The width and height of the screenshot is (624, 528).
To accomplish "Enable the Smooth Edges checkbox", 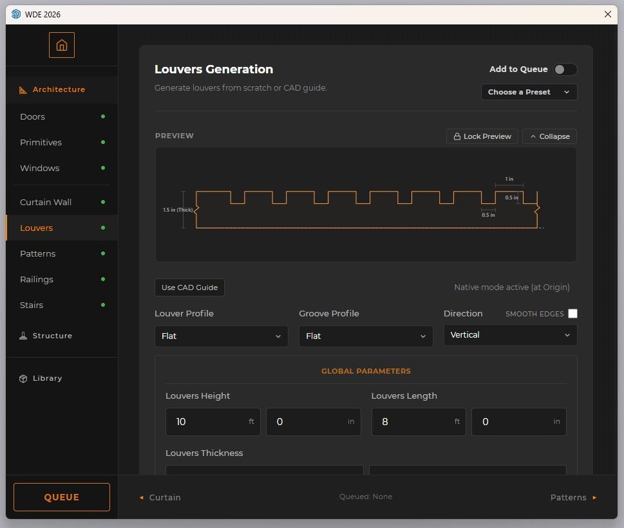I will tap(572, 313).
